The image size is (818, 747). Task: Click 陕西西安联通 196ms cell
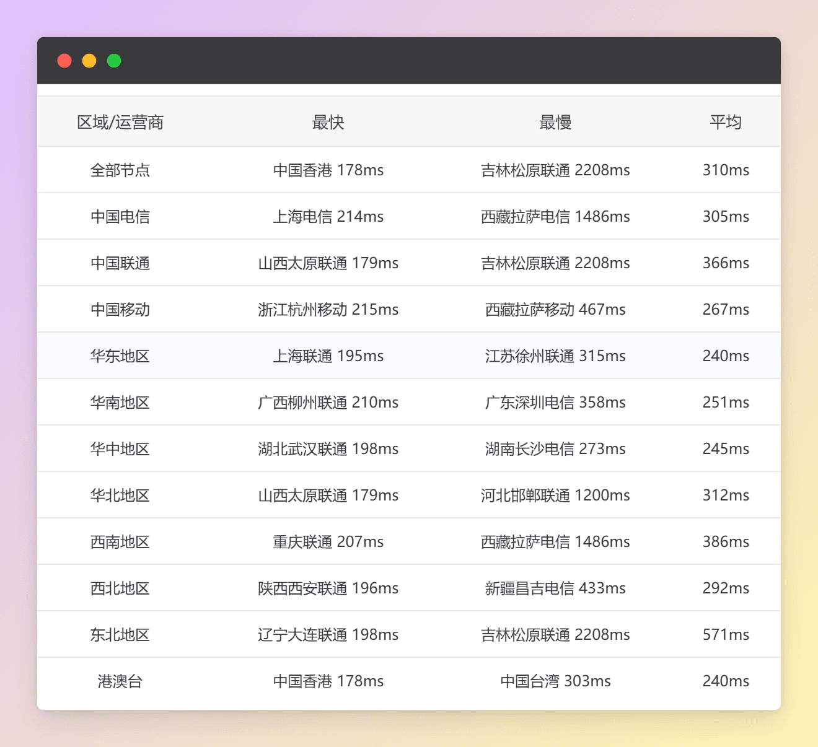click(x=328, y=588)
